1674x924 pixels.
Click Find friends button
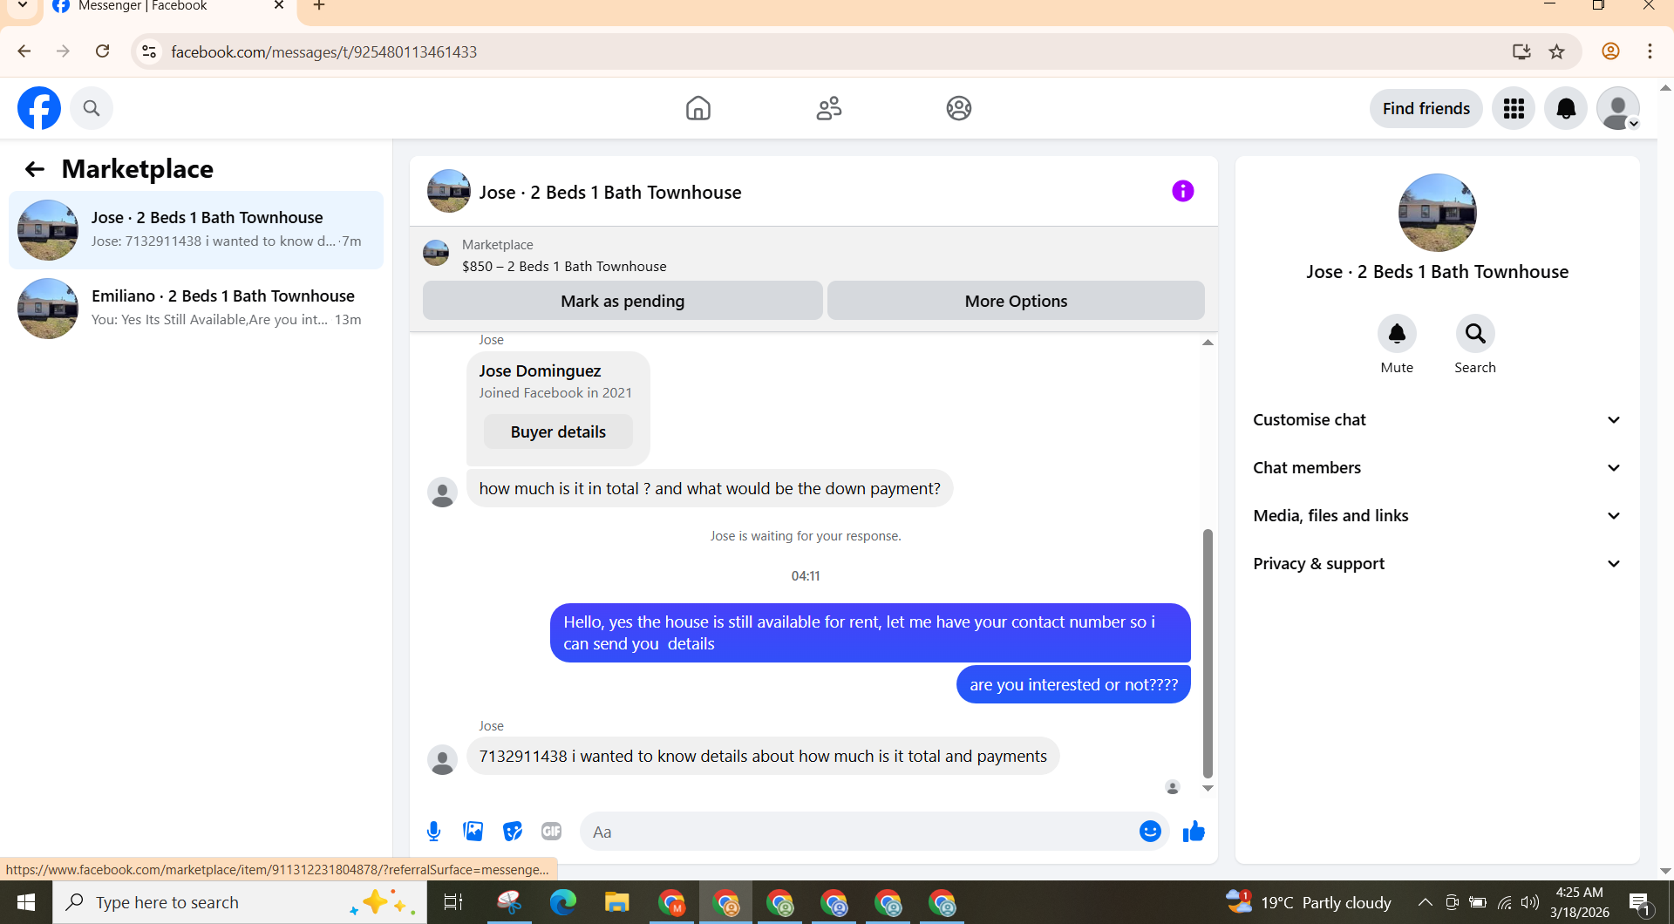click(x=1426, y=108)
